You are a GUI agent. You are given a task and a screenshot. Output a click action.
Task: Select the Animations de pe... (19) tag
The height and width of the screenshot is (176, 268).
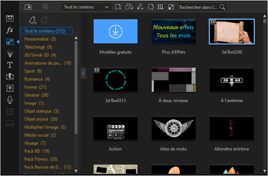[x=48, y=63]
